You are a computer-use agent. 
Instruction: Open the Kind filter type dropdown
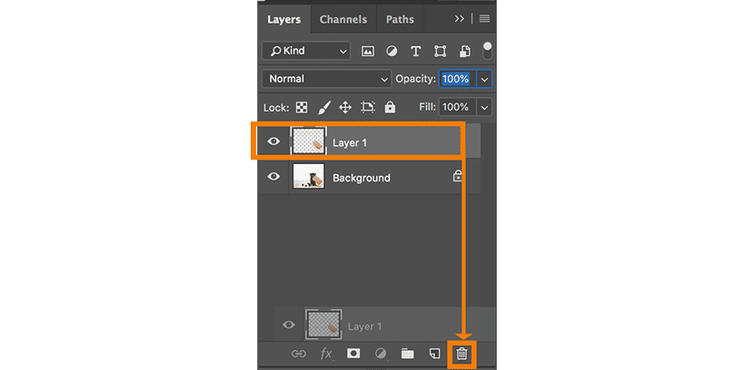point(305,51)
